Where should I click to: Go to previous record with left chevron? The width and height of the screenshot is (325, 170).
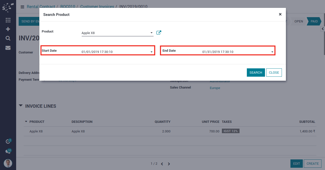coord(162,164)
